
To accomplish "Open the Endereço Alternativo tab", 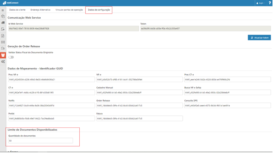I will coord(40,10).
